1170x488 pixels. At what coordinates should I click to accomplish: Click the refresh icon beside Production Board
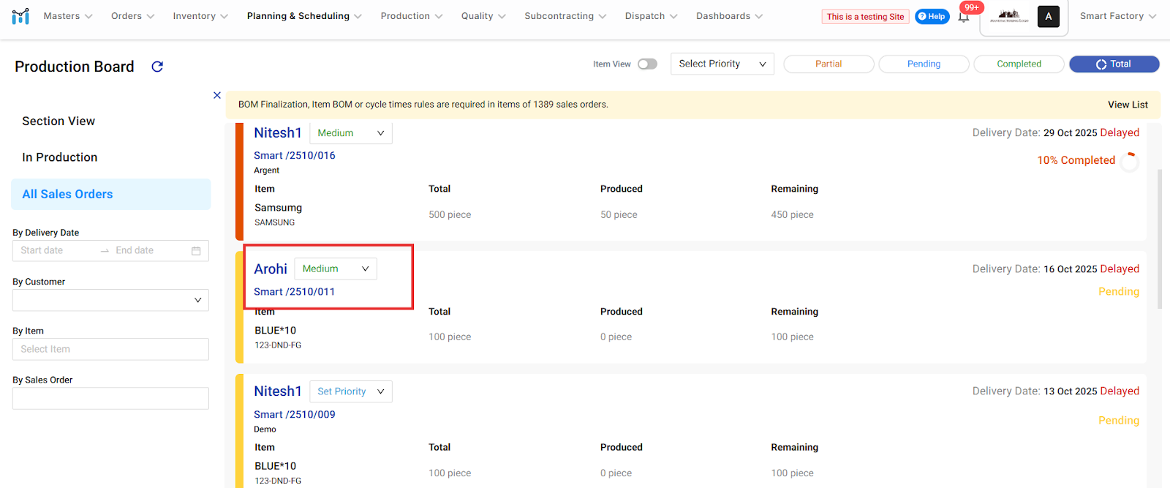coord(157,67)
